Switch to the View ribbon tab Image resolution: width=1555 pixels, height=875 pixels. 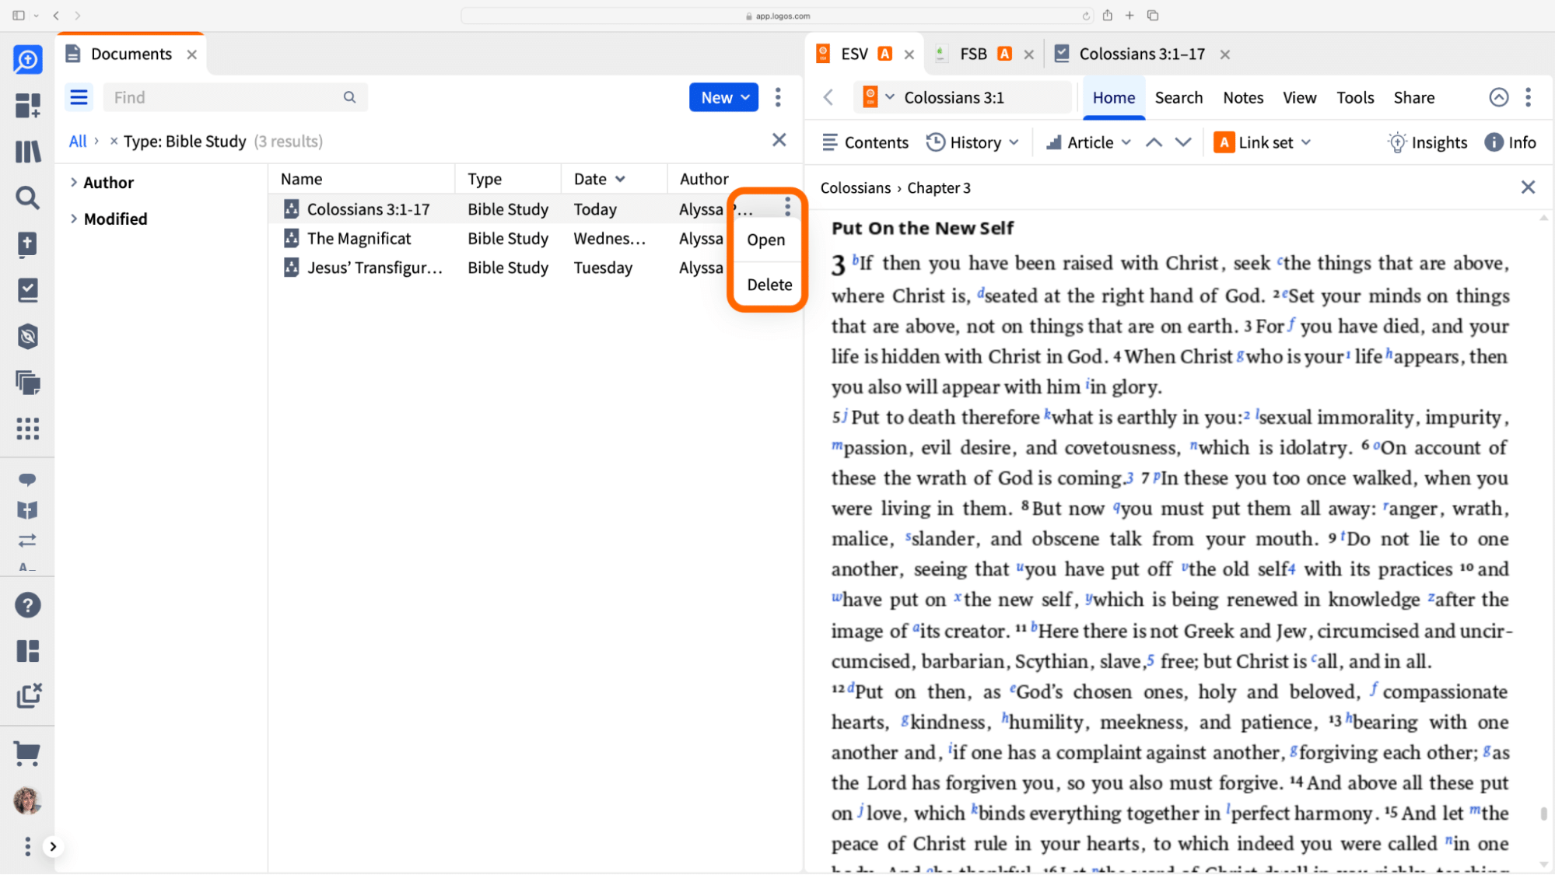[x=1300, y=97]
